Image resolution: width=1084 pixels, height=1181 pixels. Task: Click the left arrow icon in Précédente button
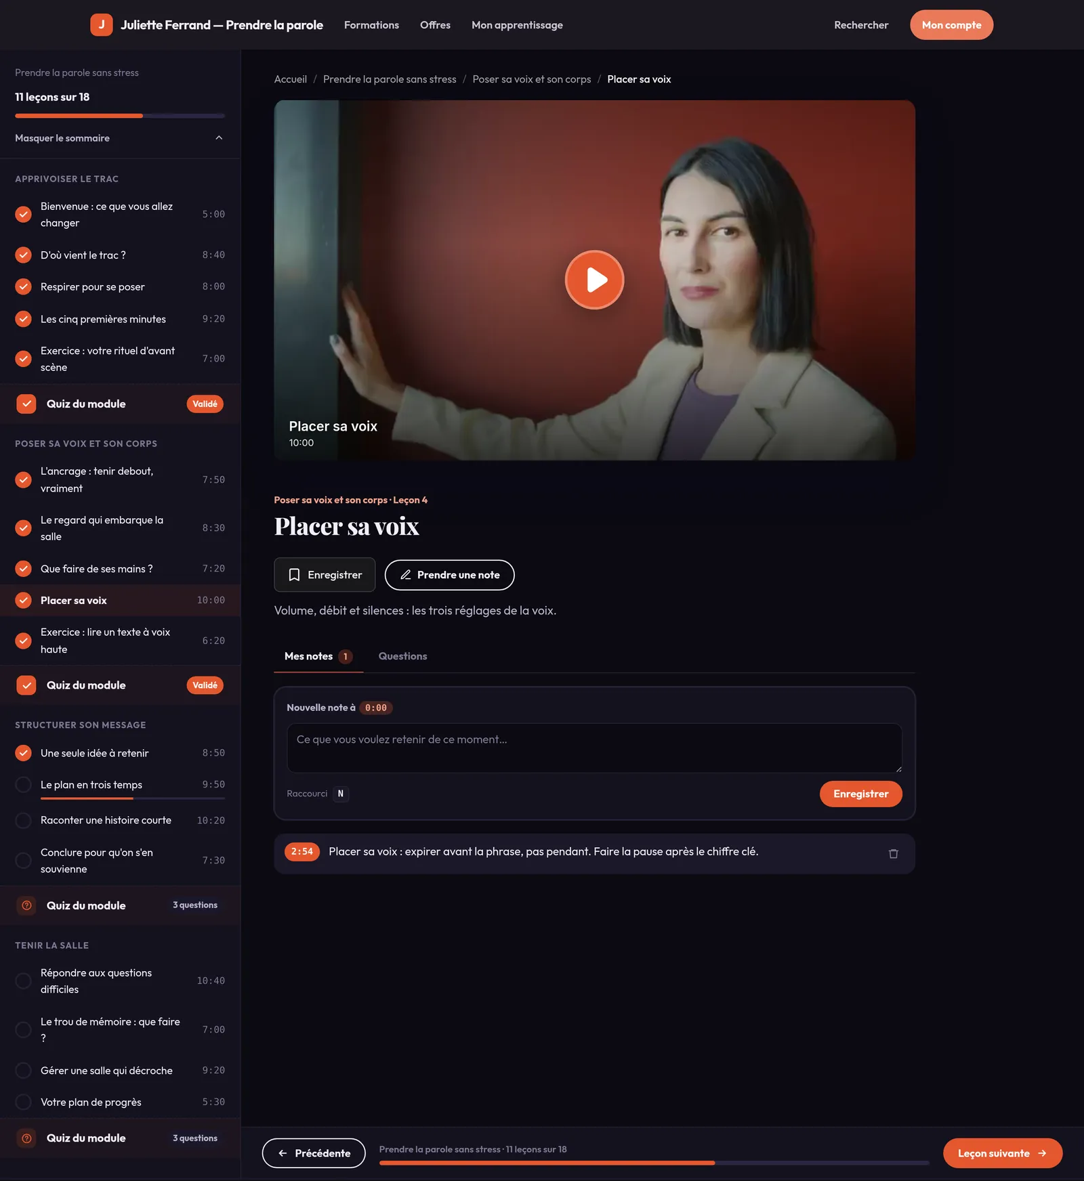point(283,1153)
